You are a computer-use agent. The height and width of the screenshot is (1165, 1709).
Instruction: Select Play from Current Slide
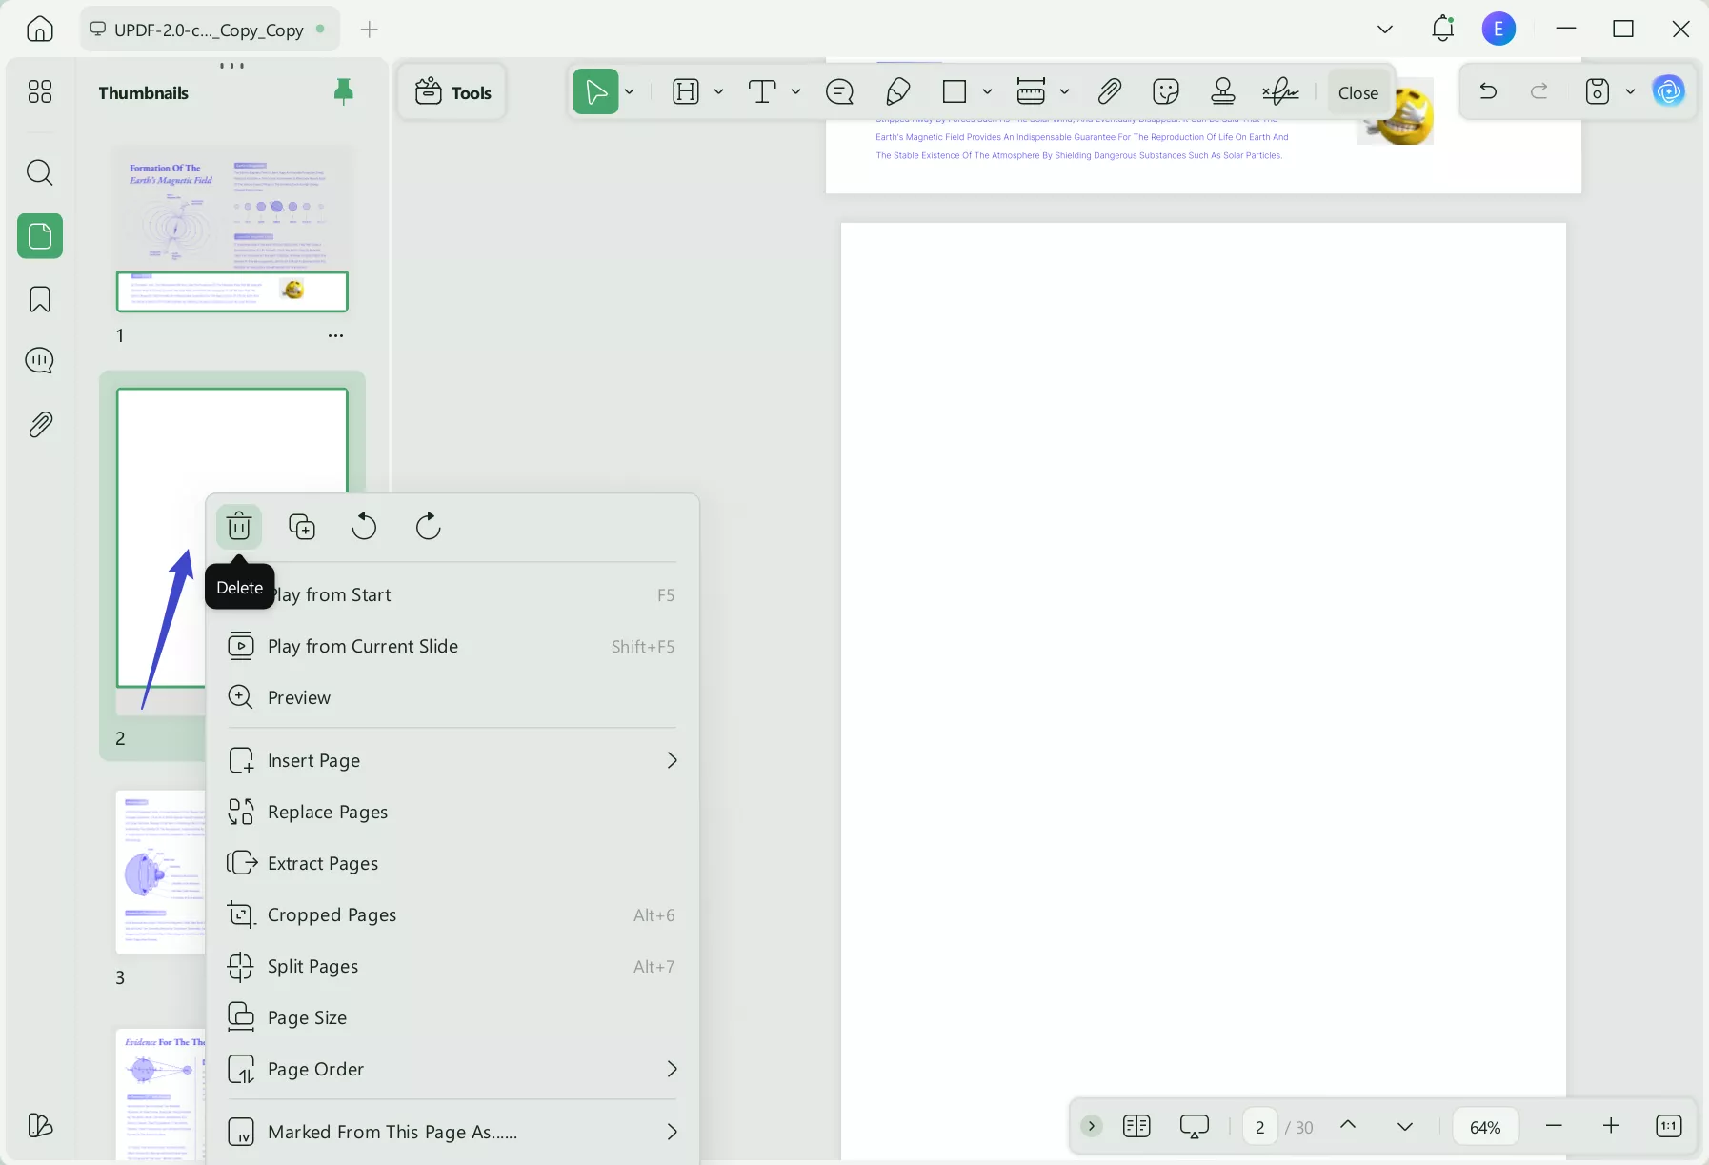tap(363, 646)
